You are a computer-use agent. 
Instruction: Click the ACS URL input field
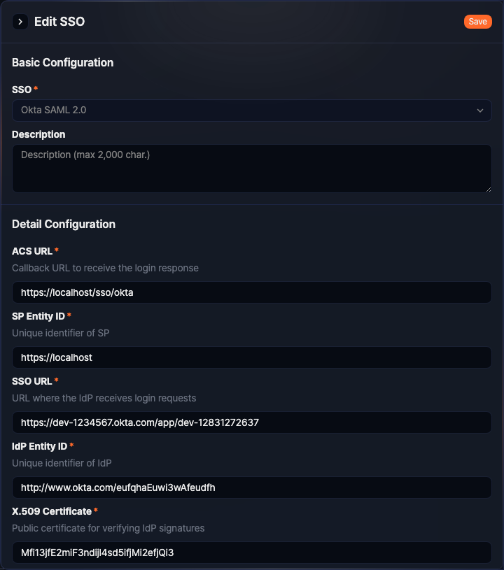click(251, 292)
